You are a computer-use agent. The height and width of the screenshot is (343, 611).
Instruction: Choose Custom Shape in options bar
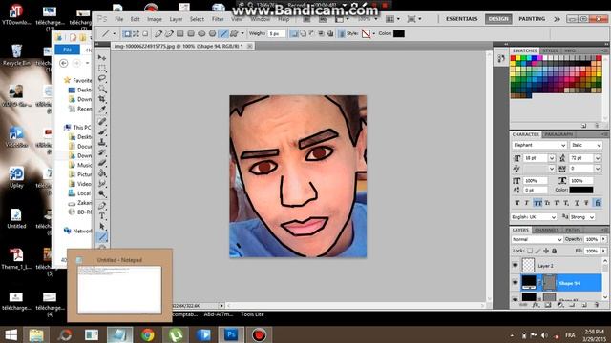(x=234, y=34)
